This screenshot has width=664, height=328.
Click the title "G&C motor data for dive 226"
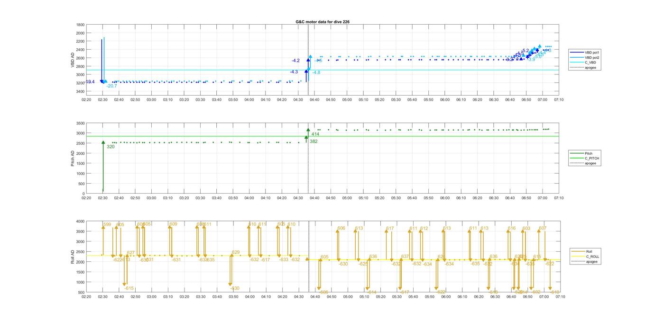coord(322,22)
